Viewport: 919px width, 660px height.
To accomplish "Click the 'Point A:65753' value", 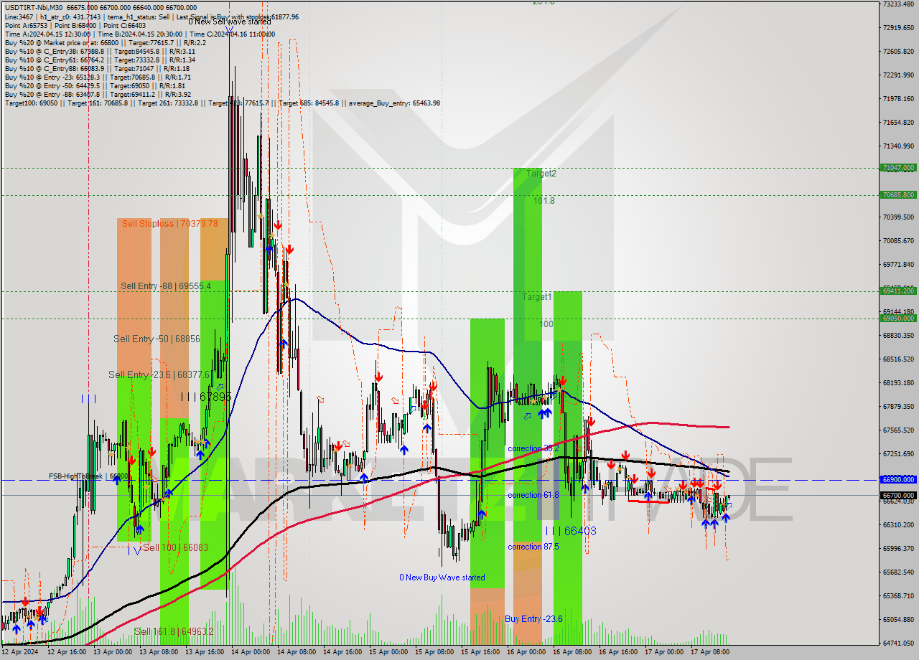I will coord(26,25).
